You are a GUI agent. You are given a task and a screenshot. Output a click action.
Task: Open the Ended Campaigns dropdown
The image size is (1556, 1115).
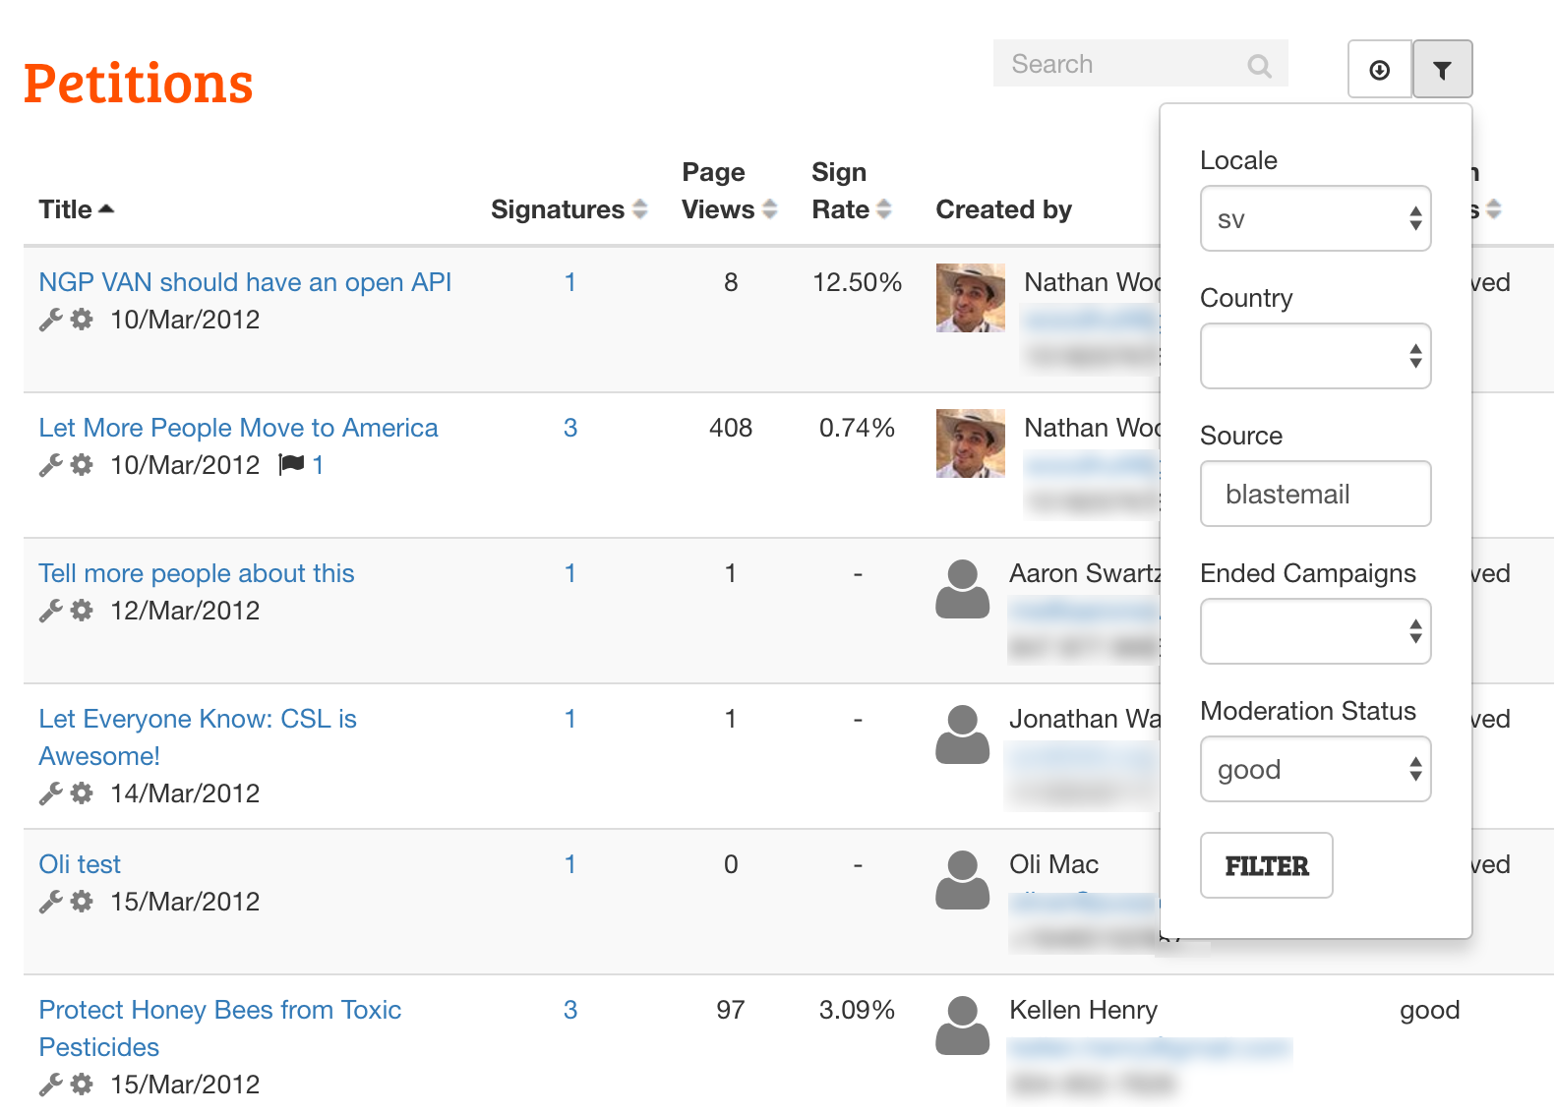(x=1315, y=631)
